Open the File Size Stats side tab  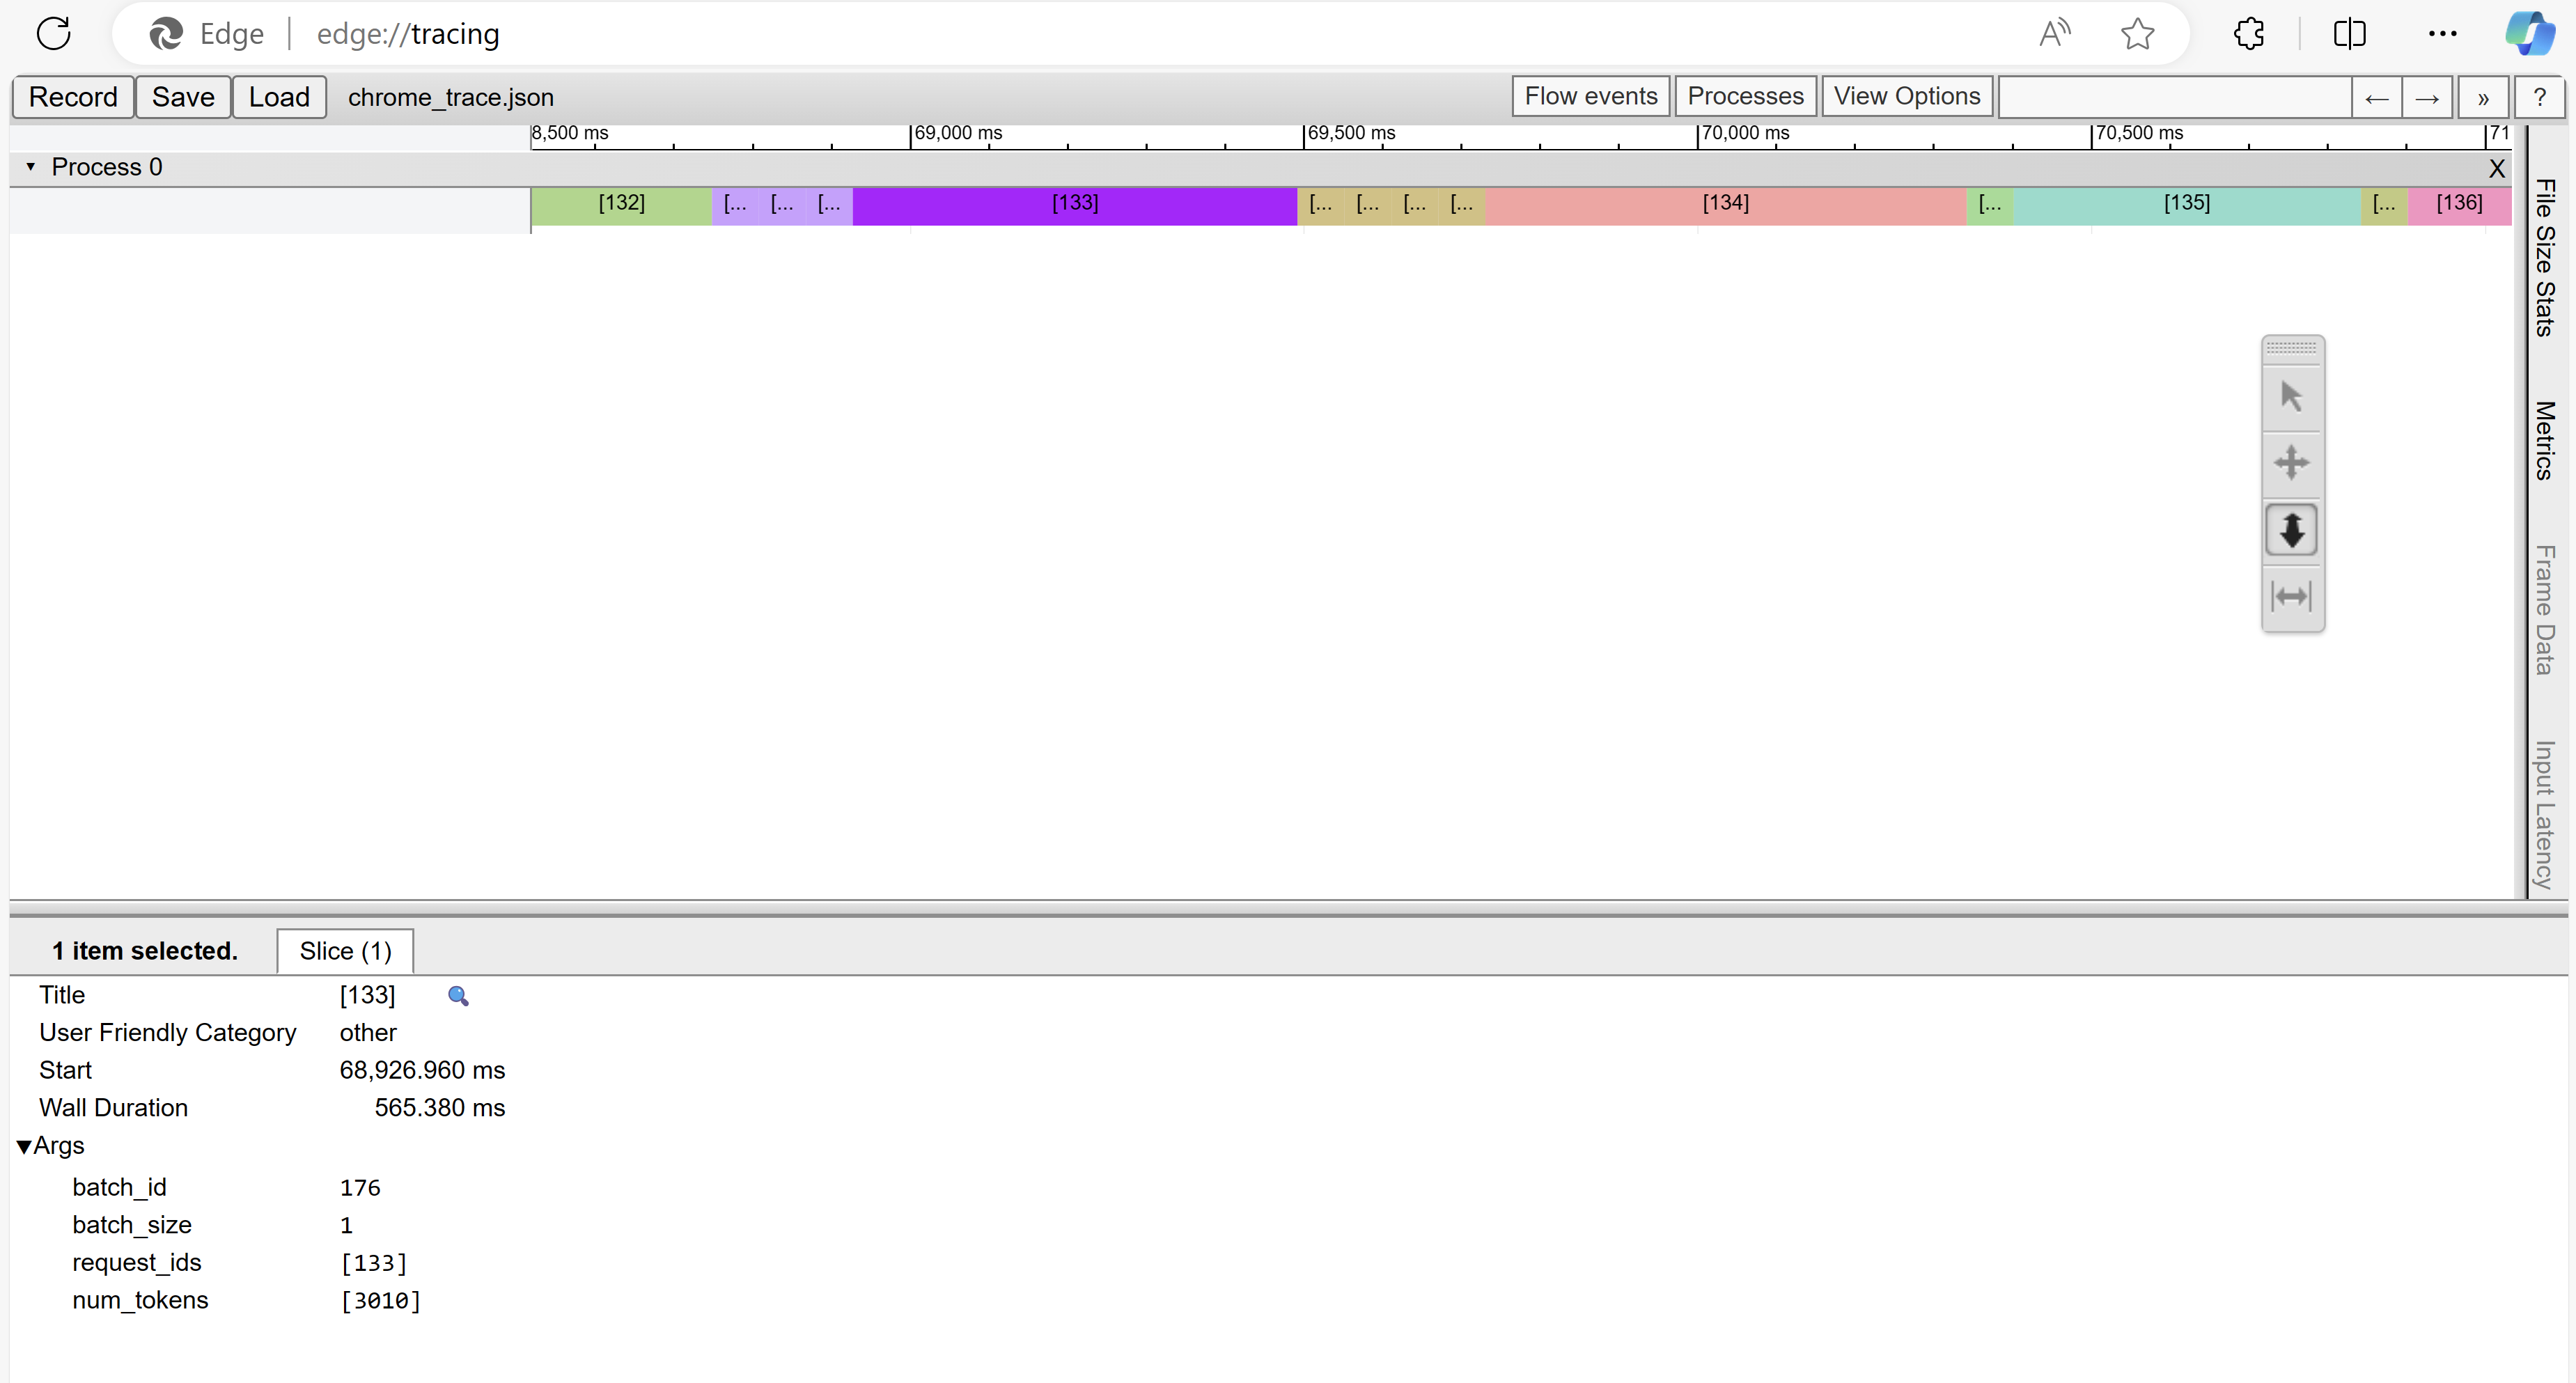click(2545, 257)
